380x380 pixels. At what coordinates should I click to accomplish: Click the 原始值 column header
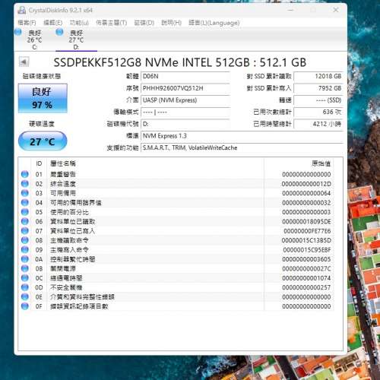pyautogui.click(x=321, y=163)
